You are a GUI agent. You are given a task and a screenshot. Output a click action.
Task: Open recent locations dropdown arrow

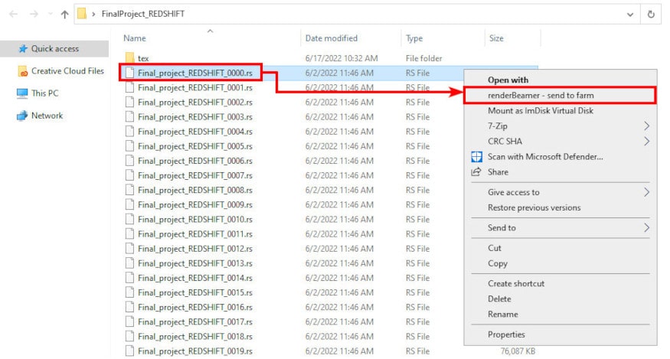(x=51, y=14)
